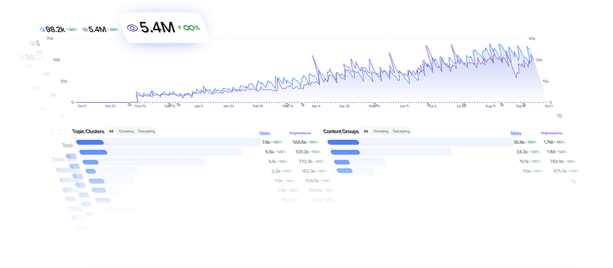
Task: Click the Topic Clusters heading
Action: [88, 131]
